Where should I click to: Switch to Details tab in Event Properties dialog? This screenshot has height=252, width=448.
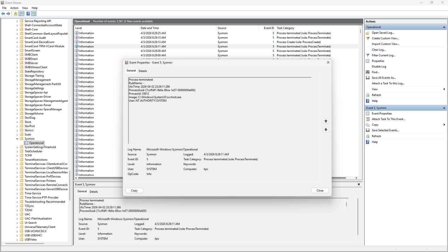[143, 71]
